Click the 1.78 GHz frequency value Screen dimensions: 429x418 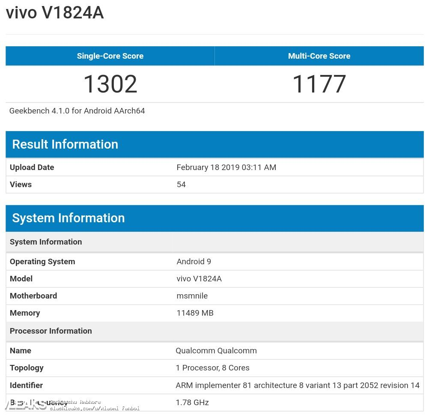(192, 403)
